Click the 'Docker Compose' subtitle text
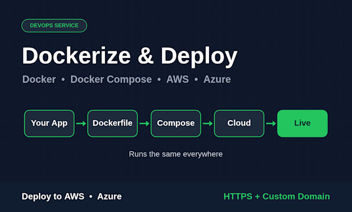 tap(111, 79)
